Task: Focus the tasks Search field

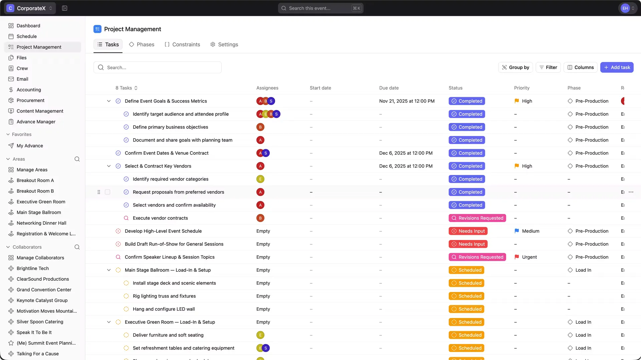Action: (x=158, y=67)
